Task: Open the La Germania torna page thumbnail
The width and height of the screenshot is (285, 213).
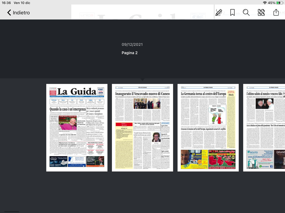Action: (x=208, y=128)
